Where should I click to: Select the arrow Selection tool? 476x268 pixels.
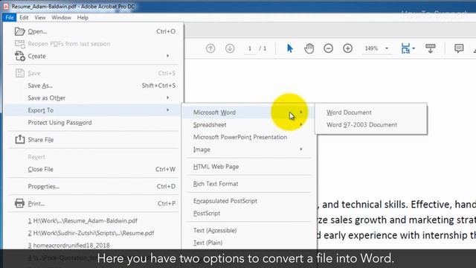coord(289,48)
